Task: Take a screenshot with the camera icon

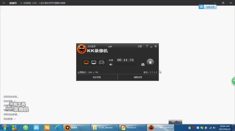Action: coord(143,64)
